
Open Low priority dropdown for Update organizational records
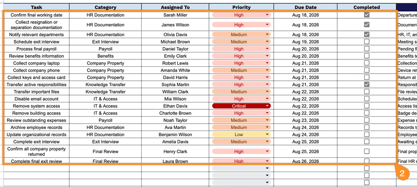(241, 135)
